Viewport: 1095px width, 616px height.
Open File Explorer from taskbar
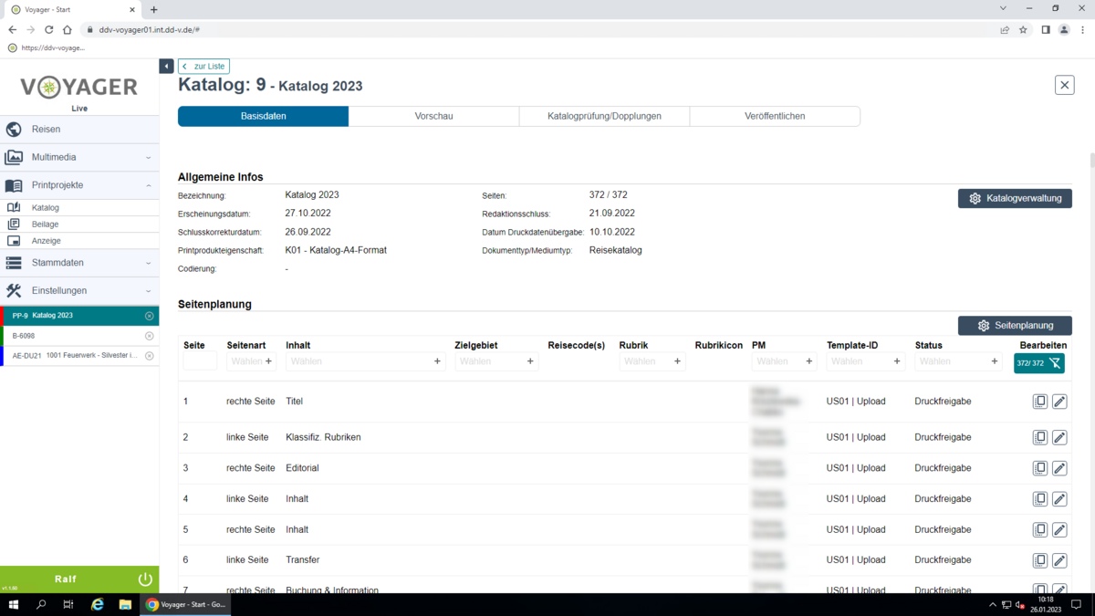[125, 604]
